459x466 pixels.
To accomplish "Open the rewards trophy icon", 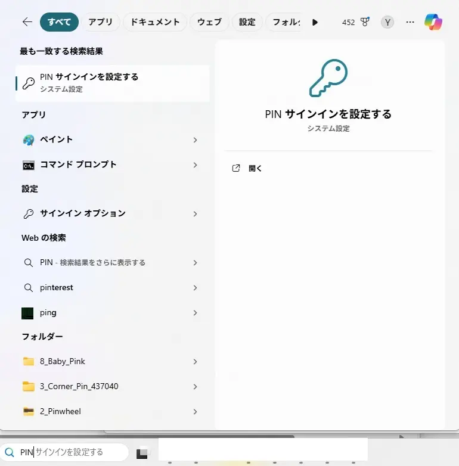I will pyautogui.click(x=365, y=22).
